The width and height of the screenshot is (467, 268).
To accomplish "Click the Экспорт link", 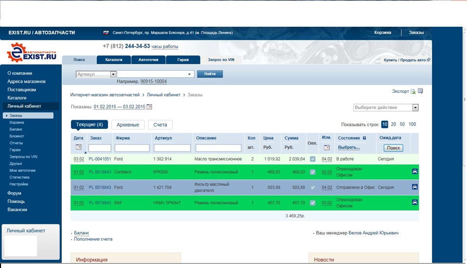I will coord(400,91).
